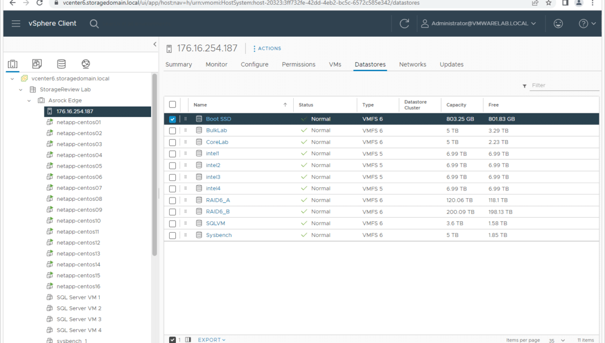Image resolution: width=605 pixels, height=343 pixels.
Task: Check the BulkLab datastore checkbox
Action: (173, 131)
